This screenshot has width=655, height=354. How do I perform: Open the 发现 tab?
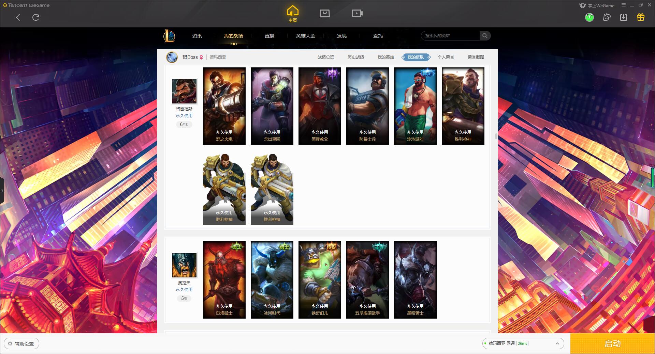pyautogui.click(x=342, y=36)
